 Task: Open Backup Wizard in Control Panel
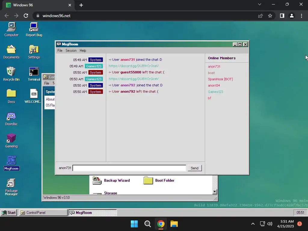[111, 180]
